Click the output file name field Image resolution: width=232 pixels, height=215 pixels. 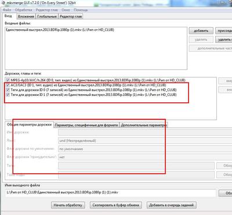pyautogui.click(x=110, y=193)
